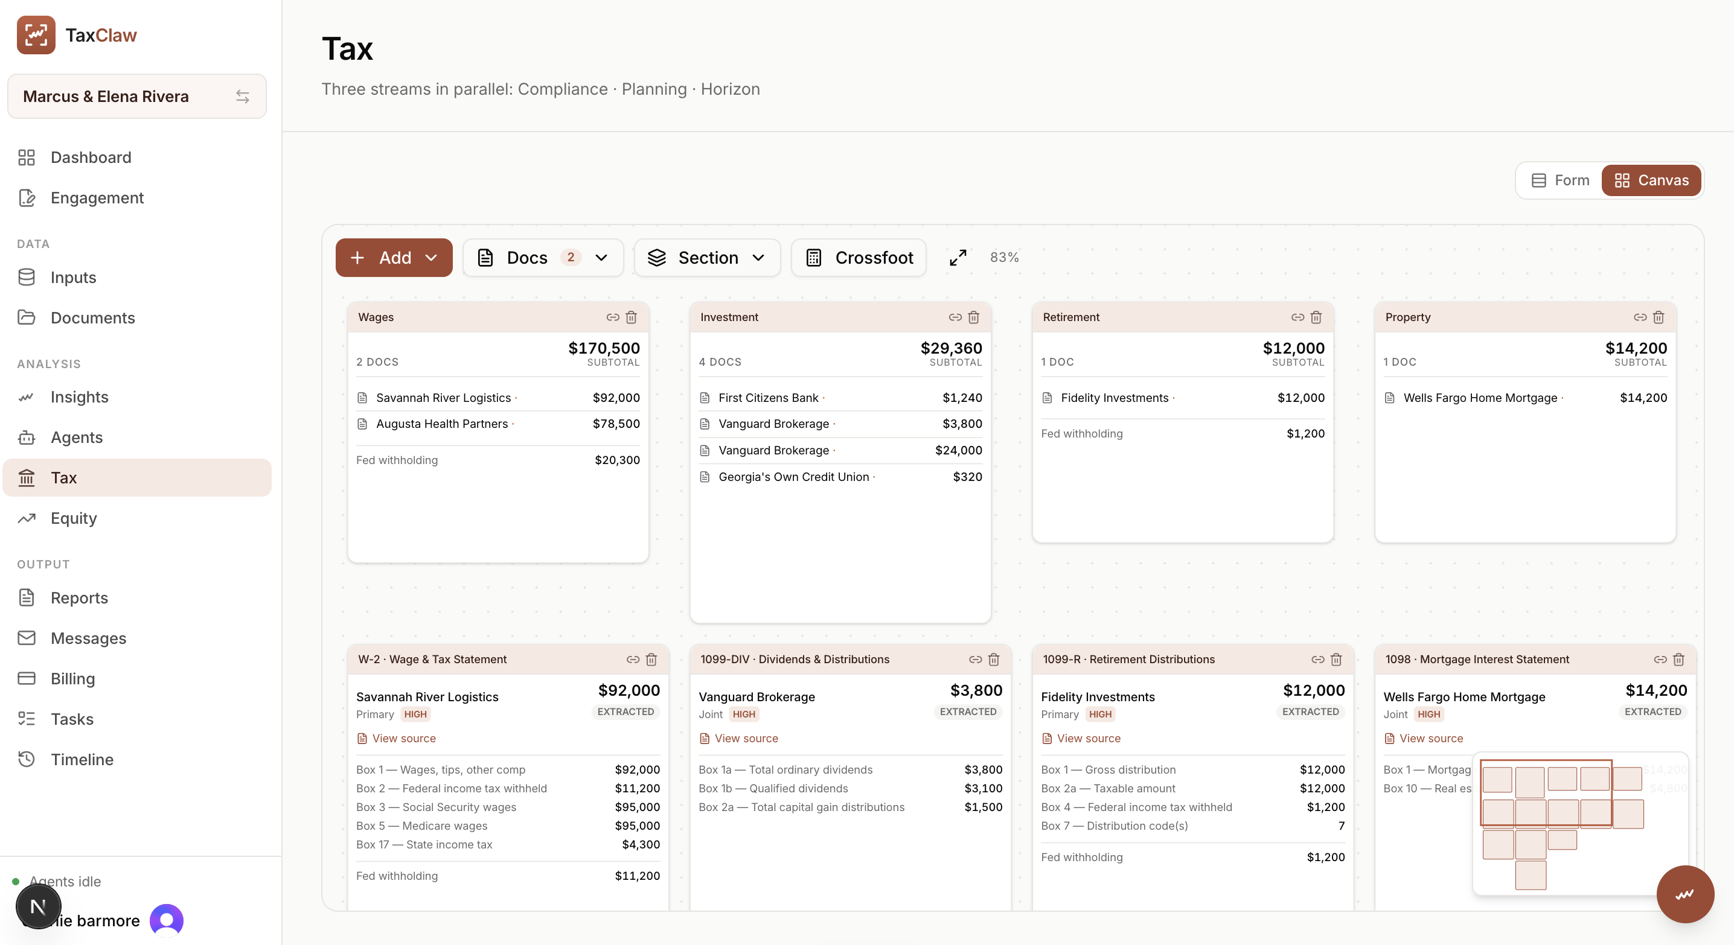
Task: Select the Tax sidebar item
Action: click(137, 477)
